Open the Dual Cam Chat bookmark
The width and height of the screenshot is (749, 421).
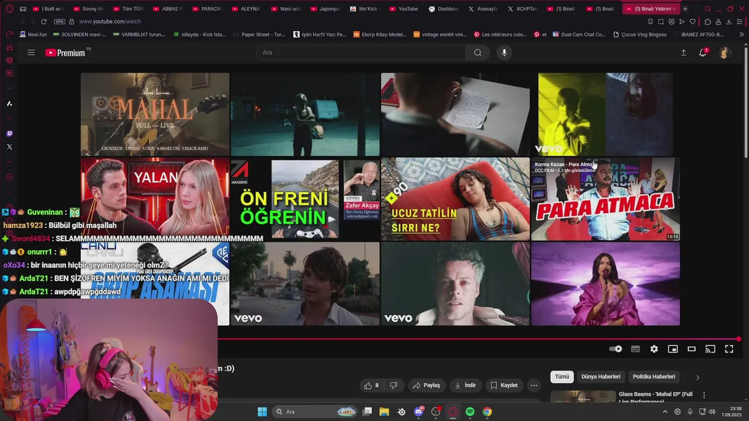579,34
